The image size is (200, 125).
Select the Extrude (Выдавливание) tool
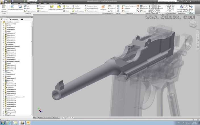point(13,8)
